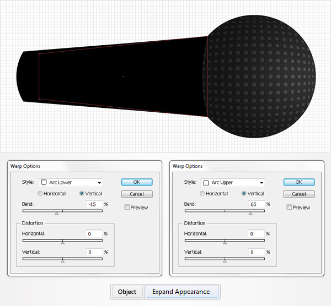Choose Expand Appearance menu item

(x=181, y=292)
